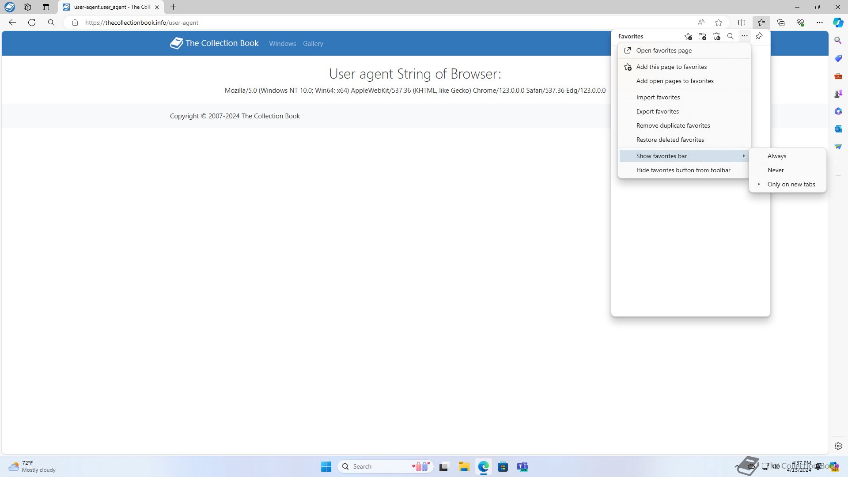Focus the address bar URL

142,23
